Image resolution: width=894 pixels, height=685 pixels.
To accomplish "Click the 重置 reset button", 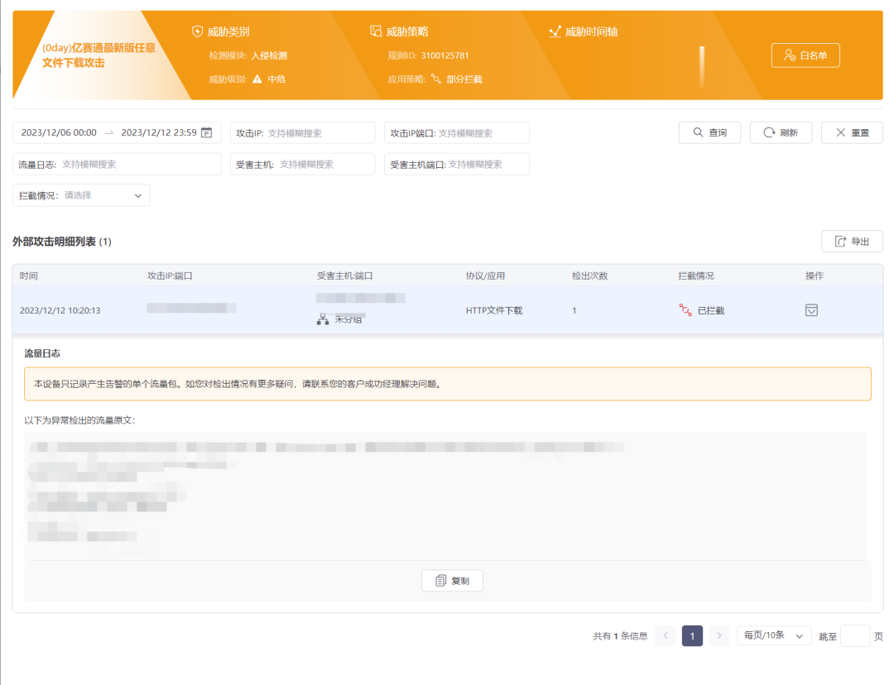I will pos(852,132).
